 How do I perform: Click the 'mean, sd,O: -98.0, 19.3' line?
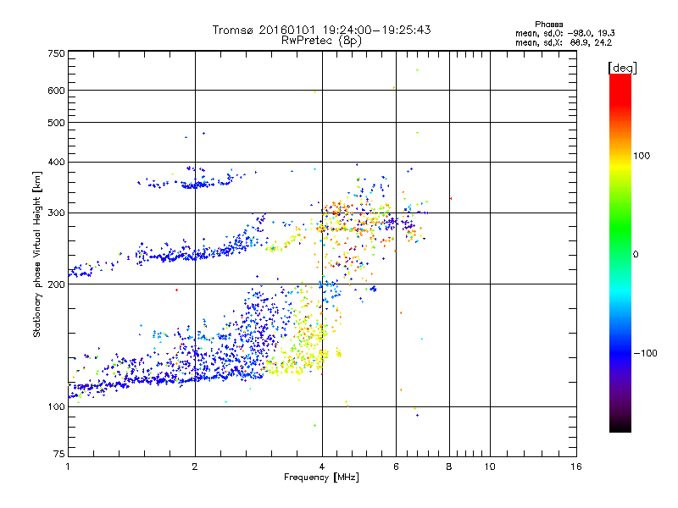(565, 33)
